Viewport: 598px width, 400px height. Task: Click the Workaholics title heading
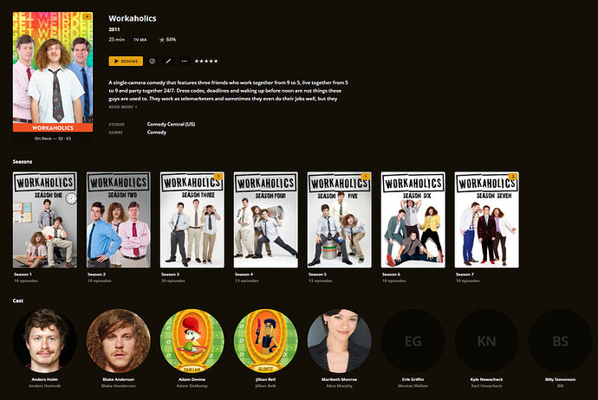point(133,18)
